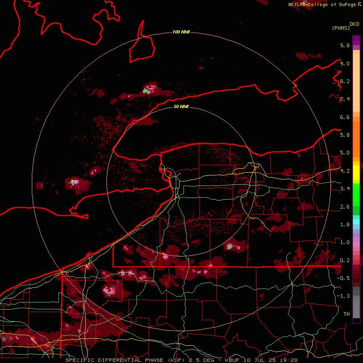Select the 9.0 value on the legend

coord(345,63)
